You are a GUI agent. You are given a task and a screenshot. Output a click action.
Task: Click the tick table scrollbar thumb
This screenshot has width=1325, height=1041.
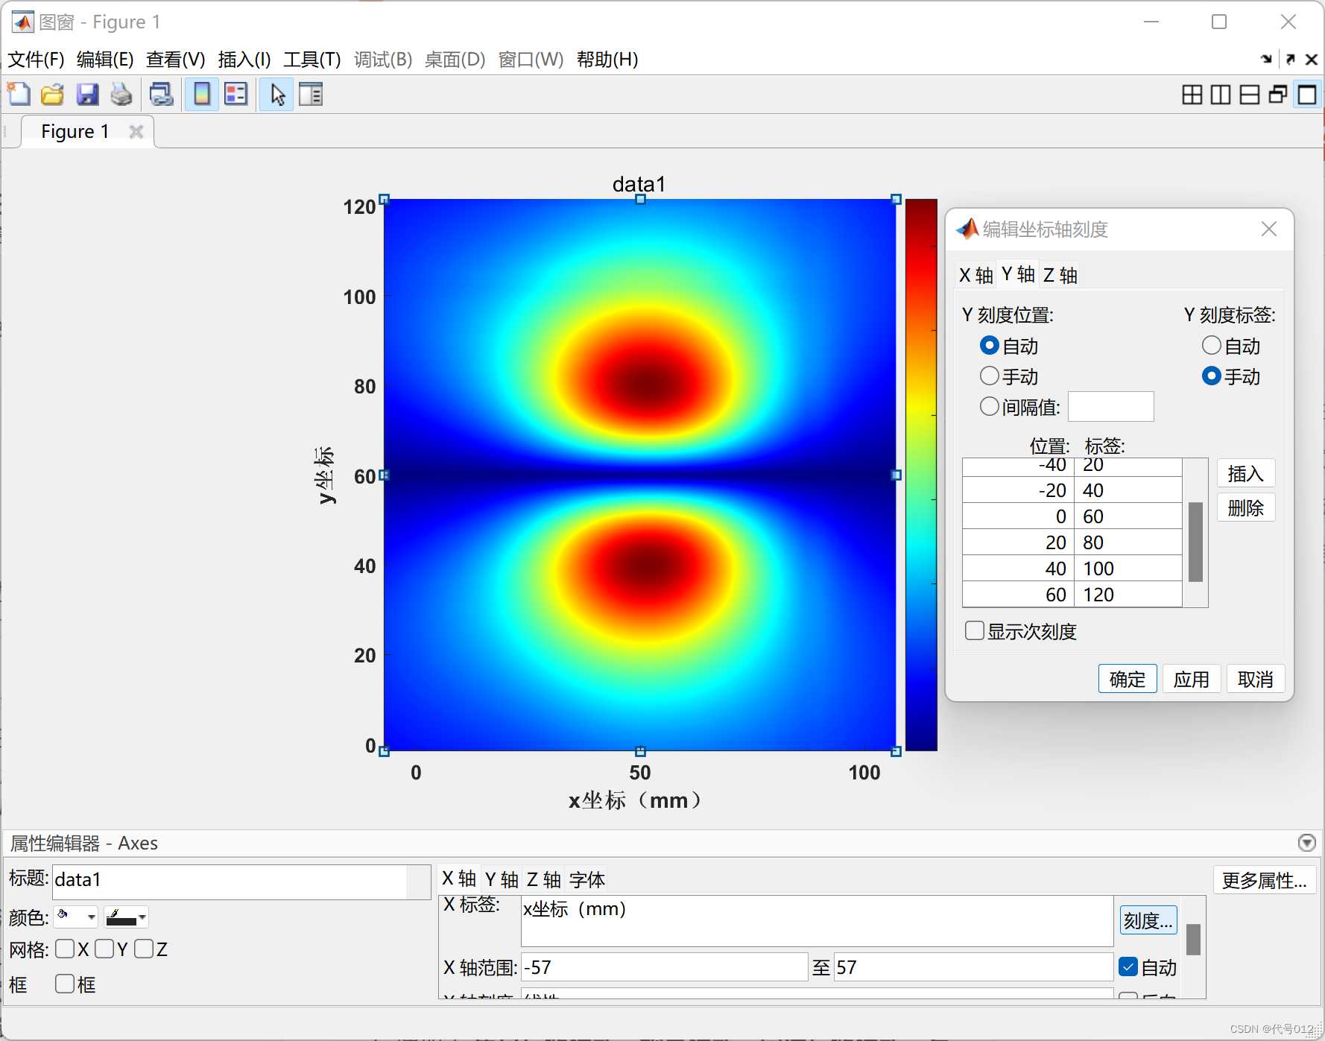click(x=1195, y=542)
